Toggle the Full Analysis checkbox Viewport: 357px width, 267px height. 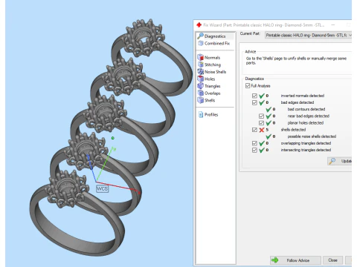point(248,86)
